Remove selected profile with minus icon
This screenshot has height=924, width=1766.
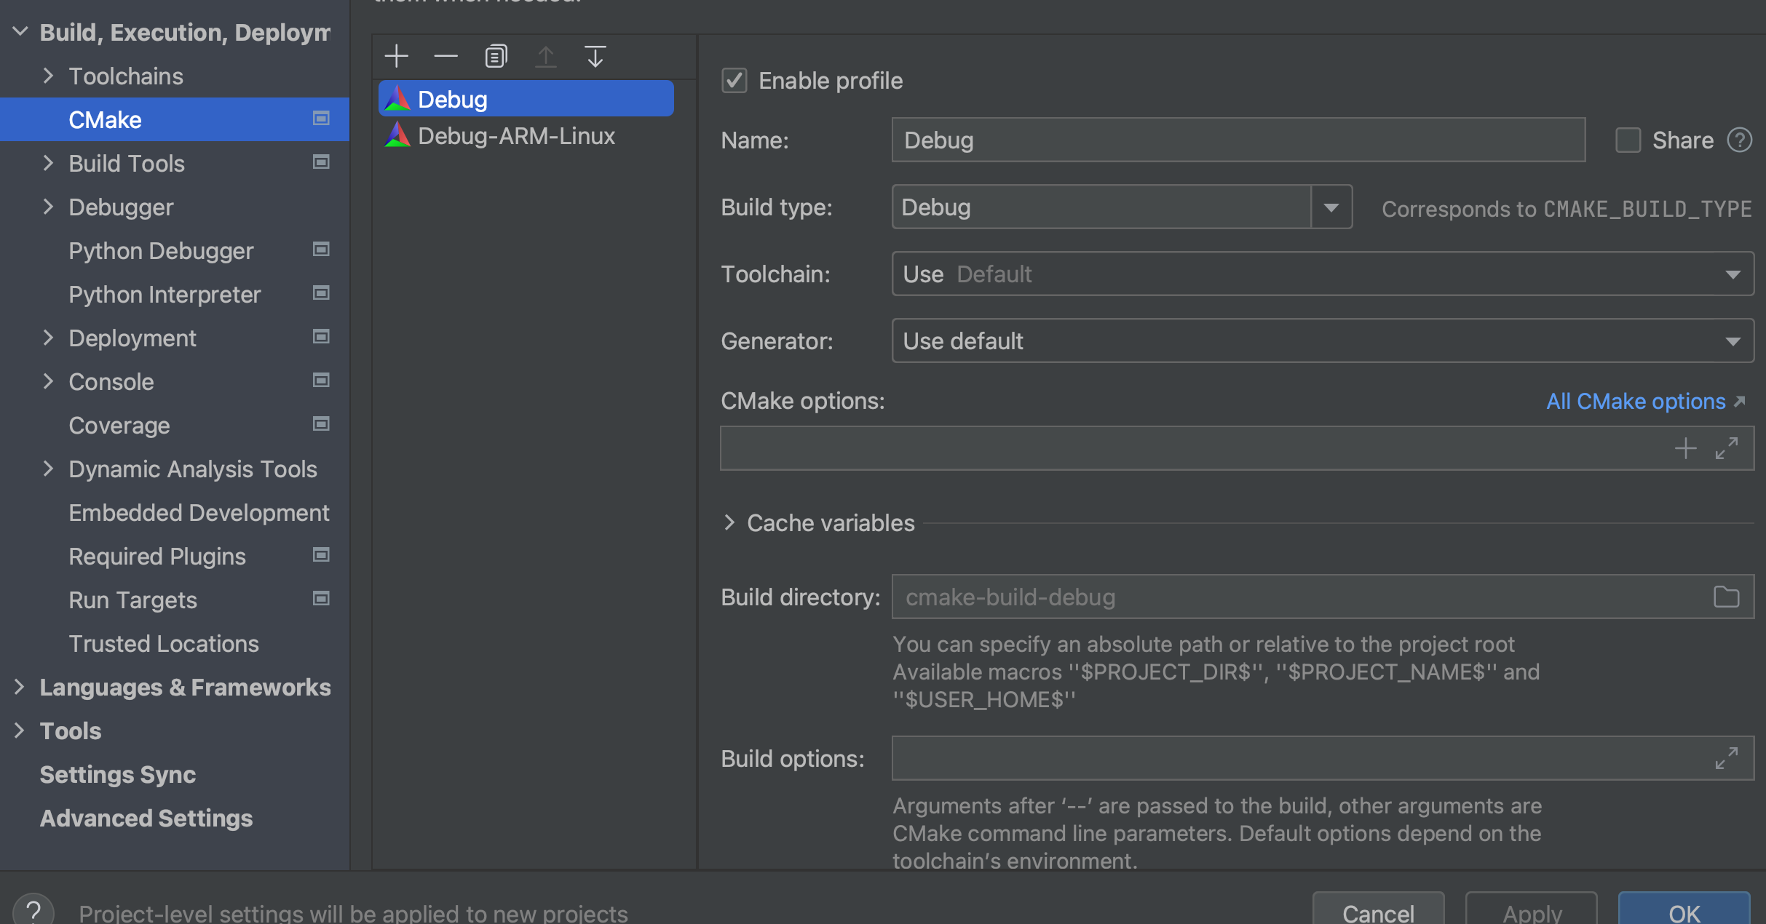click(446, 56)
